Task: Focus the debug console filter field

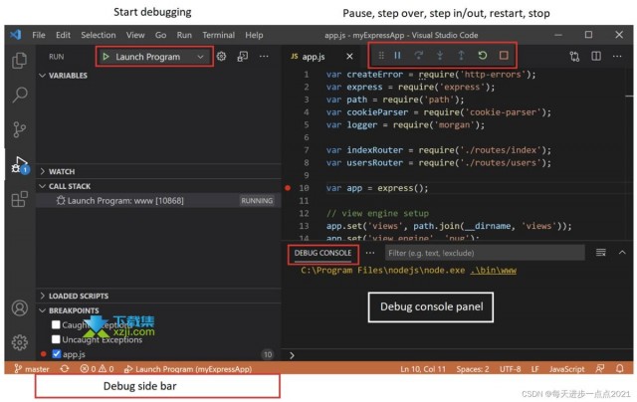Action: coord(485,253)
